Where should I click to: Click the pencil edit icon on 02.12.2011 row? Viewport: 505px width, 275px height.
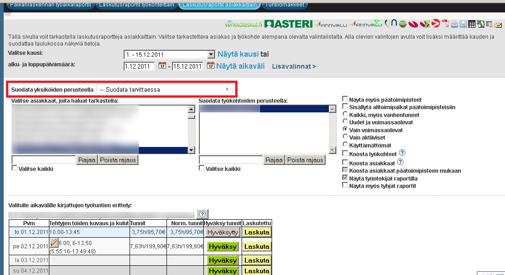53,243
